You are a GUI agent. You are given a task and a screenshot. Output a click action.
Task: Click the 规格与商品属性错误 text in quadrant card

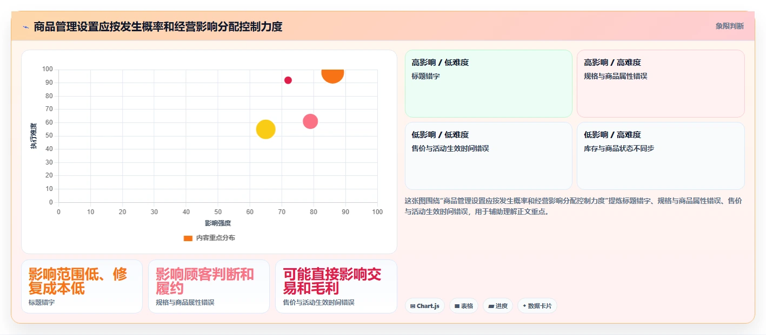tap(616, 76)
